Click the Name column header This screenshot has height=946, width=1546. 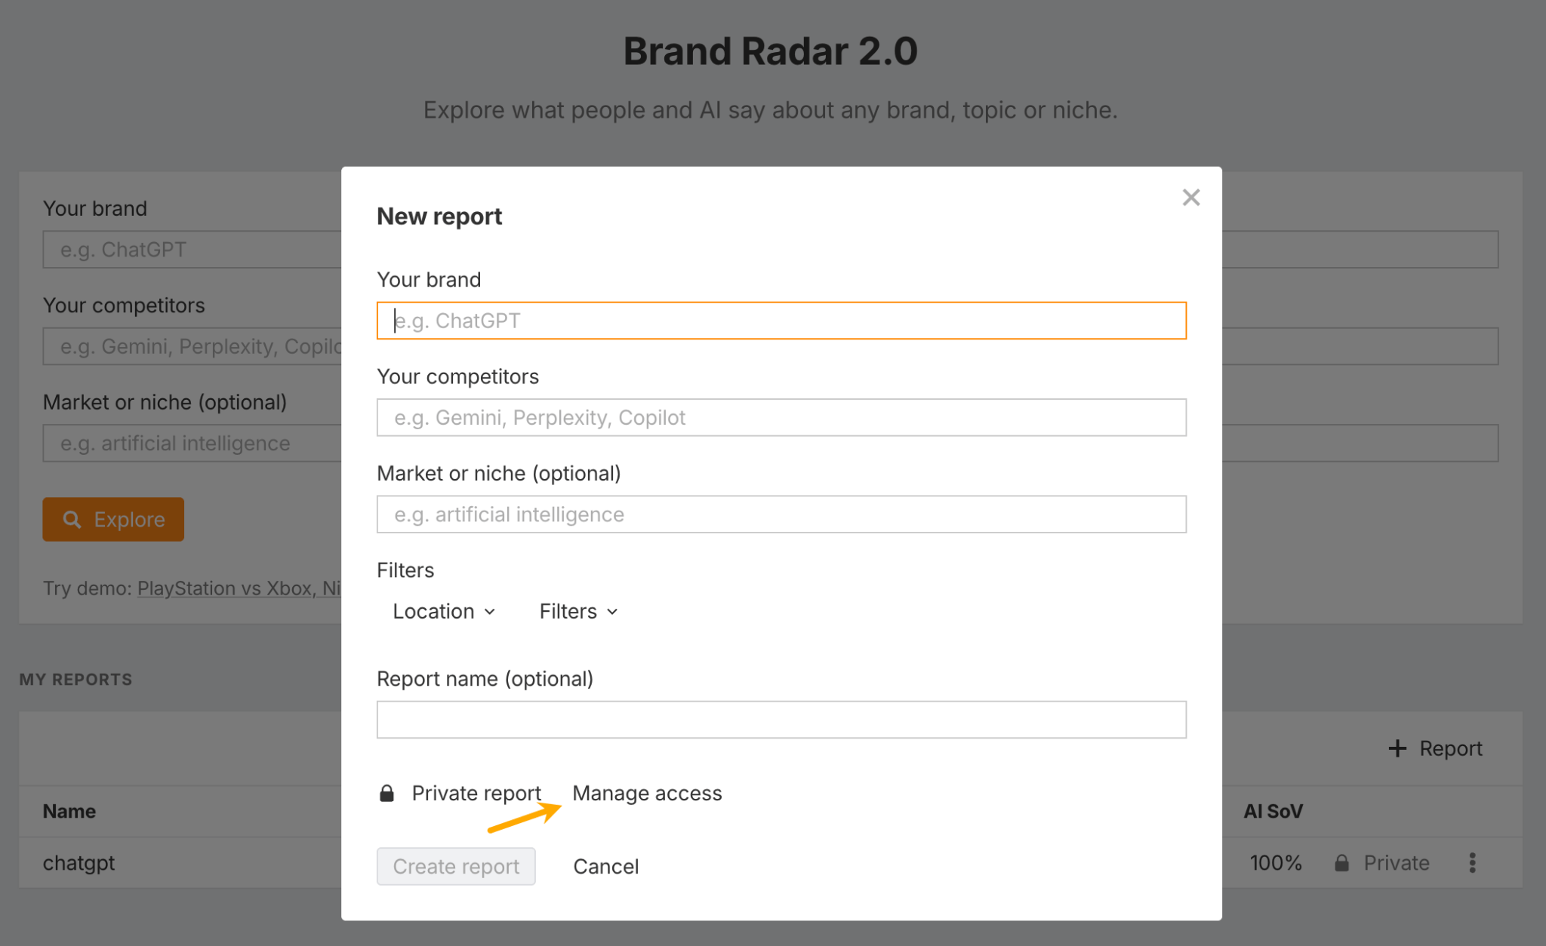pyautogui.click(x=69, y=811)
